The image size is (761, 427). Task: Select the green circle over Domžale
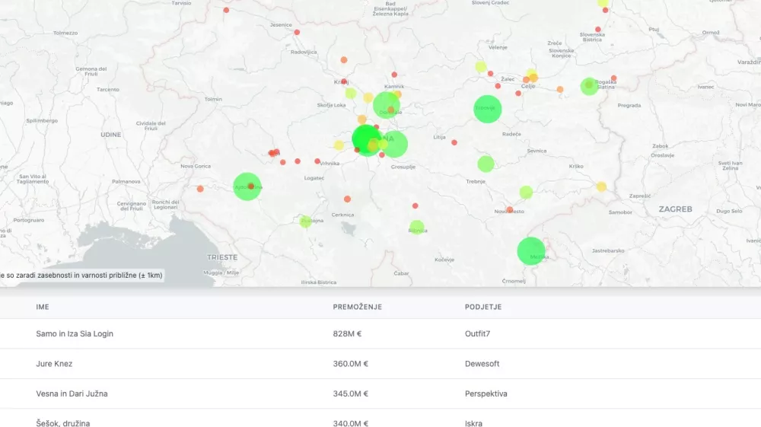pyautogui.click(x=386, y=104)
